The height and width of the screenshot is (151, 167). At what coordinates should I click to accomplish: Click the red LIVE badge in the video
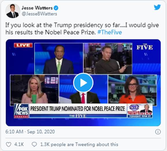point(23,45)
